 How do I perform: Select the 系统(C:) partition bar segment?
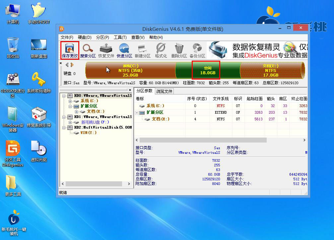[130, 71]
